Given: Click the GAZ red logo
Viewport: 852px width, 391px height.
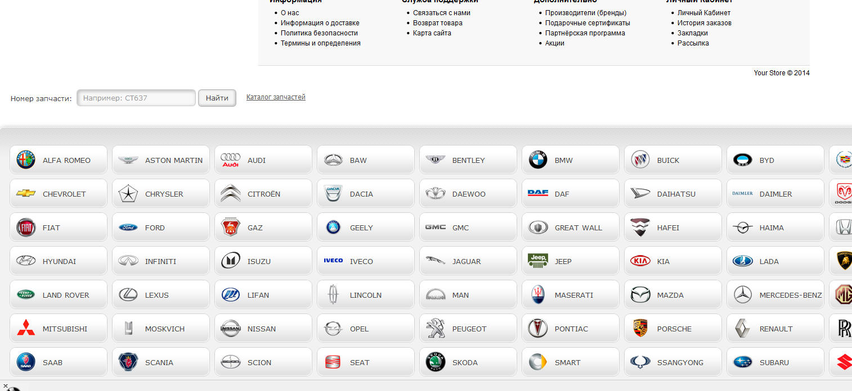Looking at the screenshot, I should (231, 228).
